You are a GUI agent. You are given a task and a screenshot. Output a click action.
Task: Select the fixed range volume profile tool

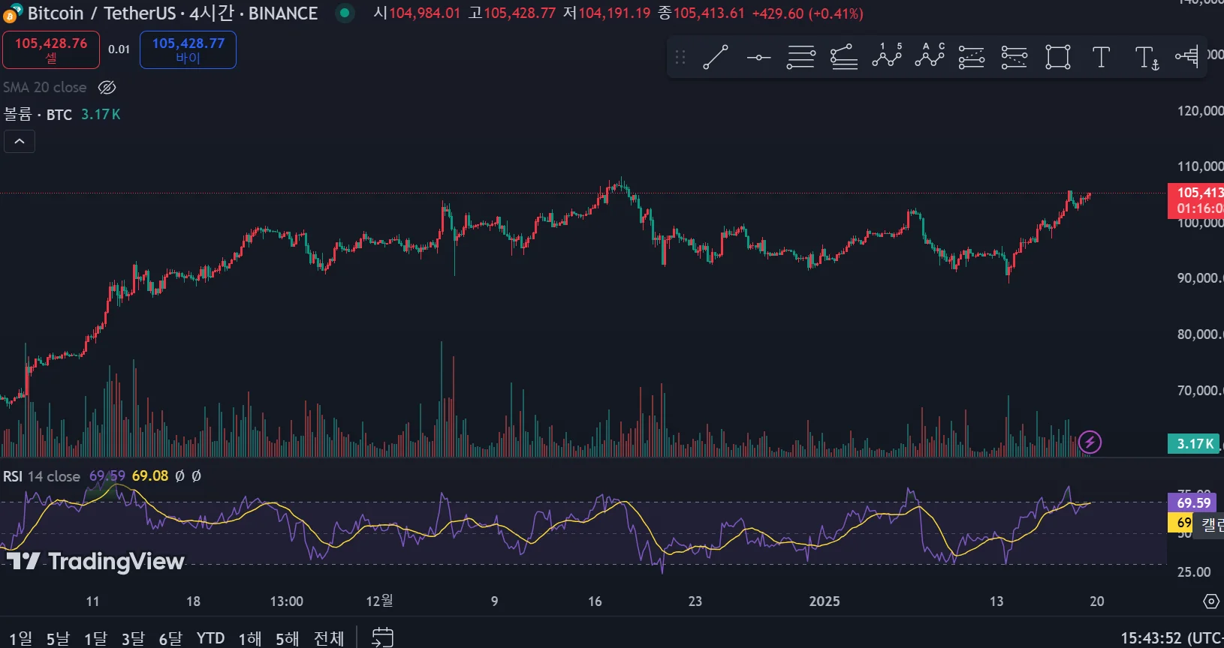(1187, 57)
